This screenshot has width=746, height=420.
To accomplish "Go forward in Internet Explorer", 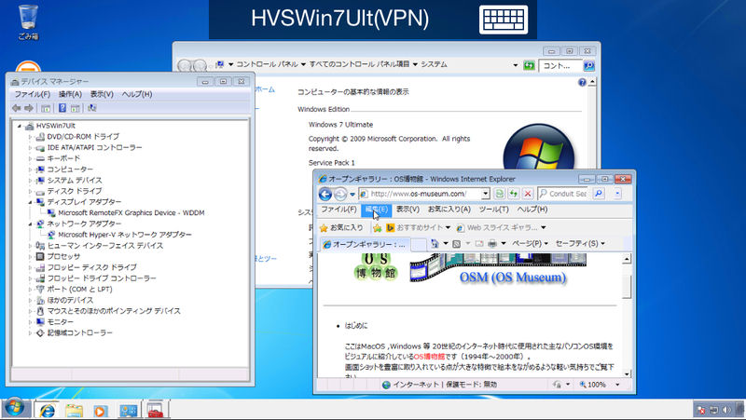I will (x=340, y=194).
